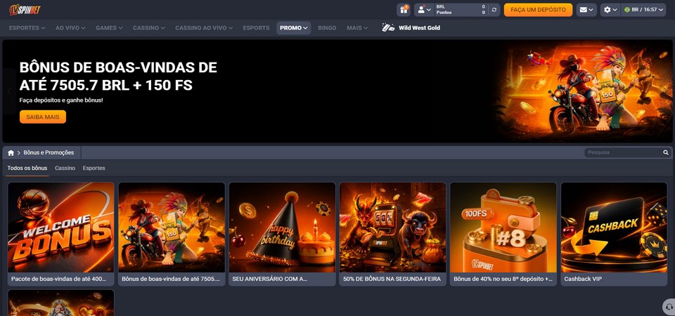The image size is (675, 316).
Task: Open the Cashback card thumbnail
Action: click(x=614, y=228)
